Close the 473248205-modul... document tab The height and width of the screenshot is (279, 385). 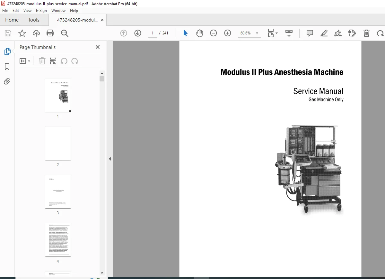(x=102, y=20)
